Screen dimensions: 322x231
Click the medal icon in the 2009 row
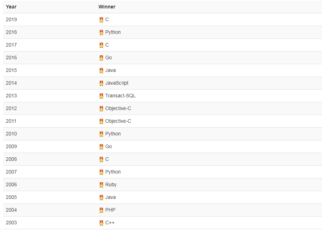(x=101, y=147)
